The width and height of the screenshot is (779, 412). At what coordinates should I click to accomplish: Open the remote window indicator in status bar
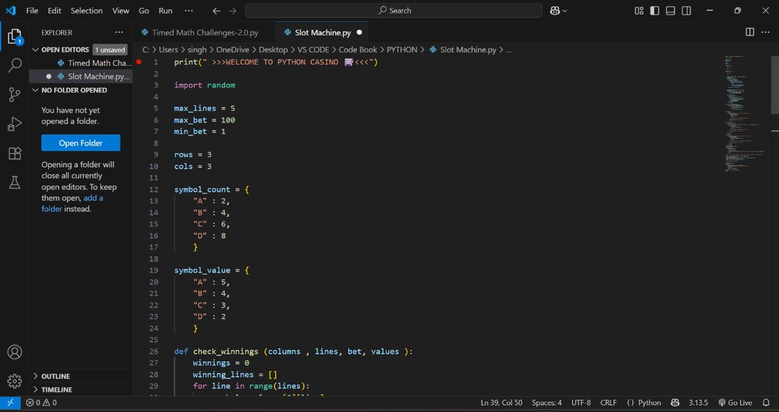pyautogui.click(x=10, y=402)
